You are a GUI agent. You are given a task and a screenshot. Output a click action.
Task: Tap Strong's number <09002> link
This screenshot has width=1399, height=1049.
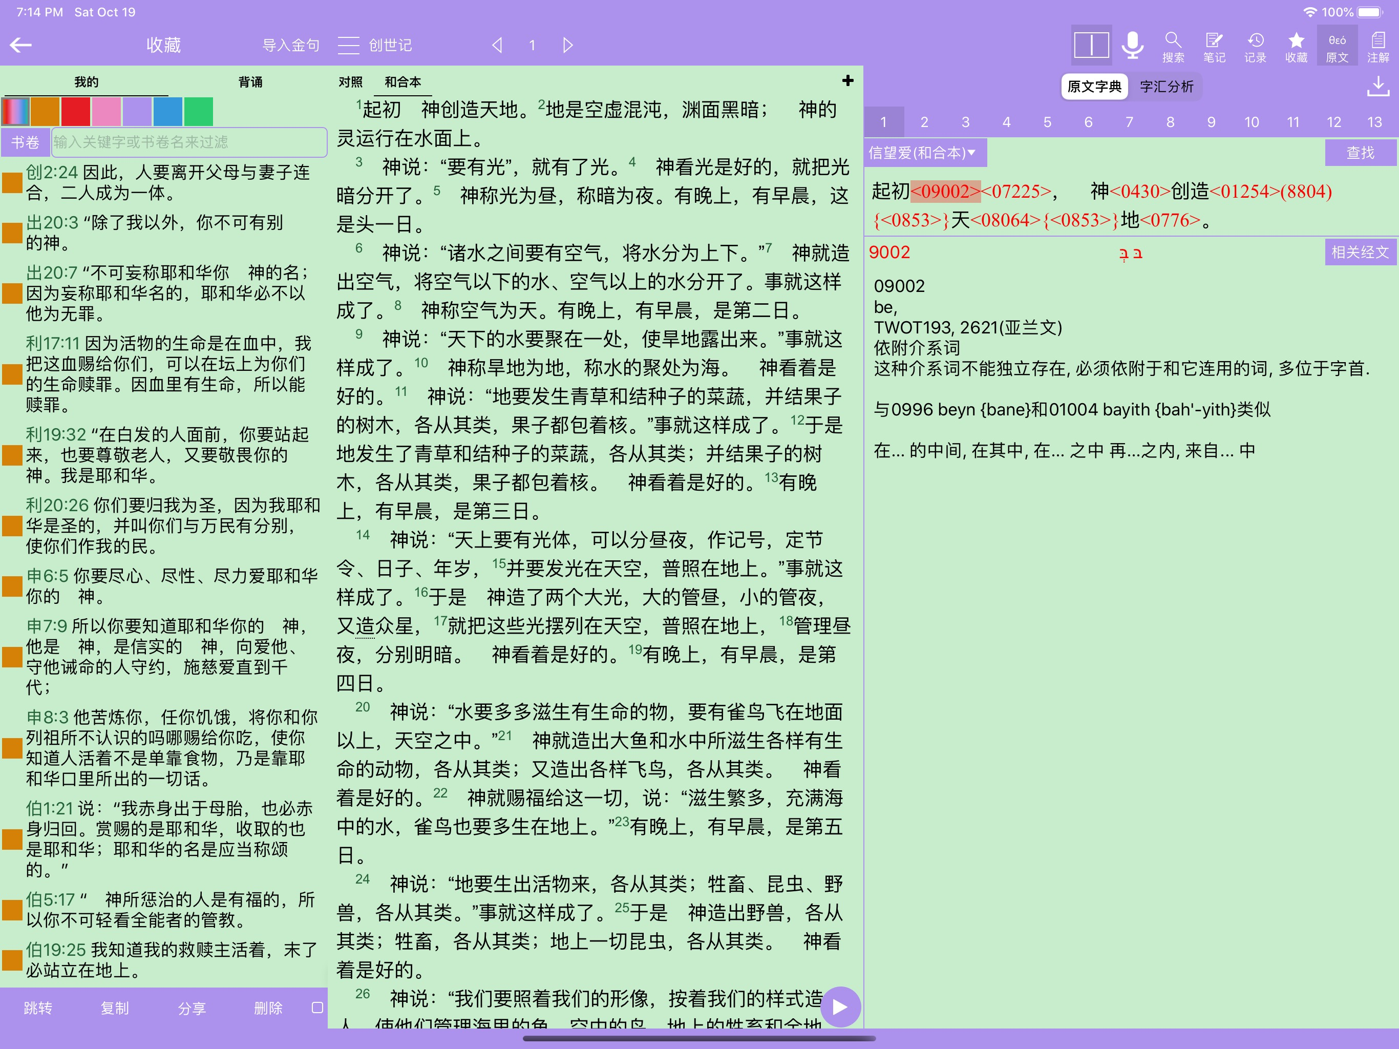pos(945,191)
